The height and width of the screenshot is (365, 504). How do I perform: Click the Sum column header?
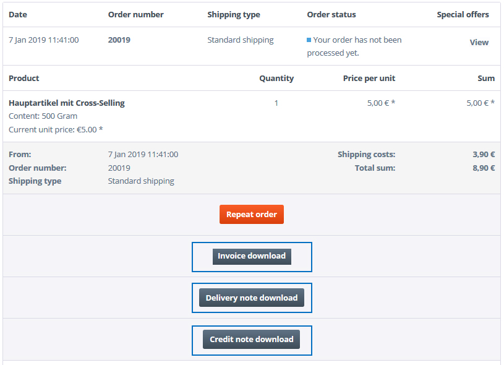click(486, 78)
